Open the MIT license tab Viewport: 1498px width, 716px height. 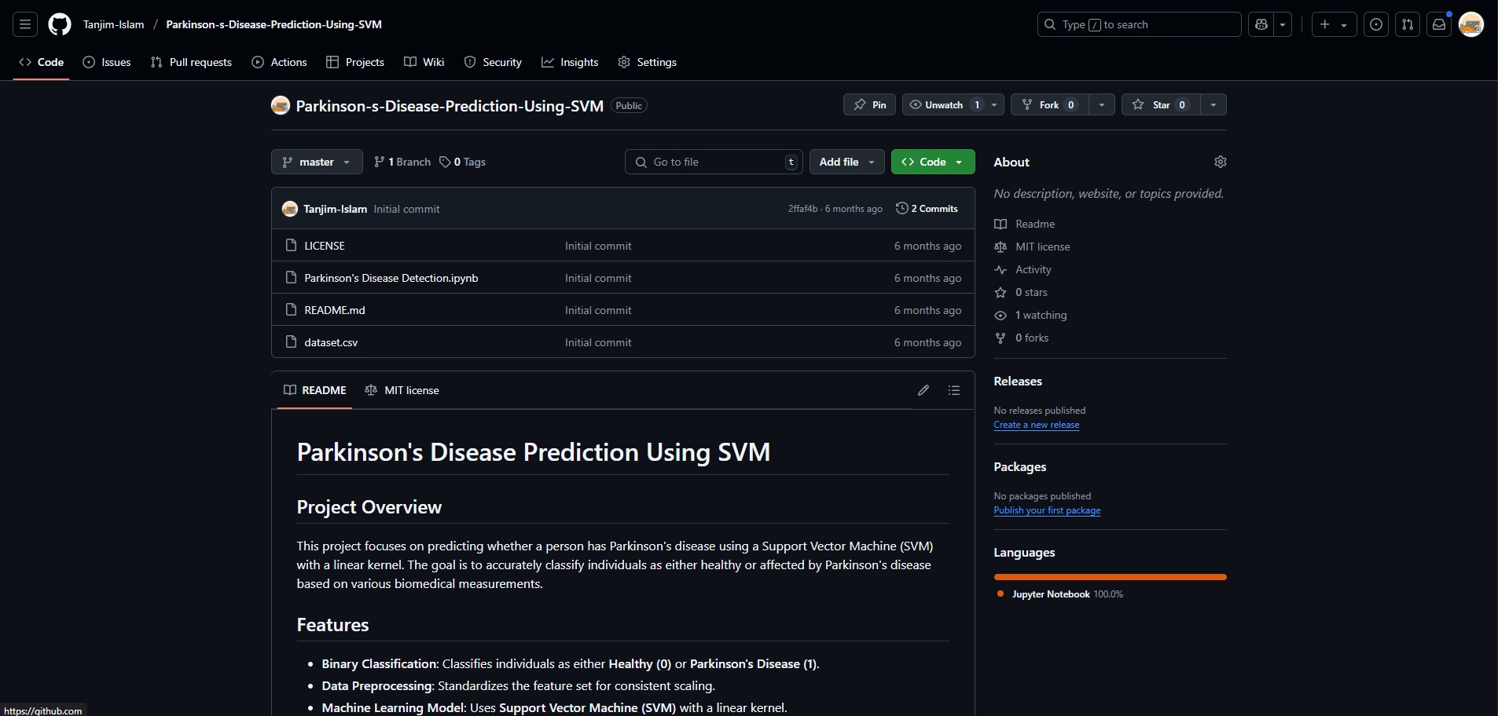click(402, 390)
